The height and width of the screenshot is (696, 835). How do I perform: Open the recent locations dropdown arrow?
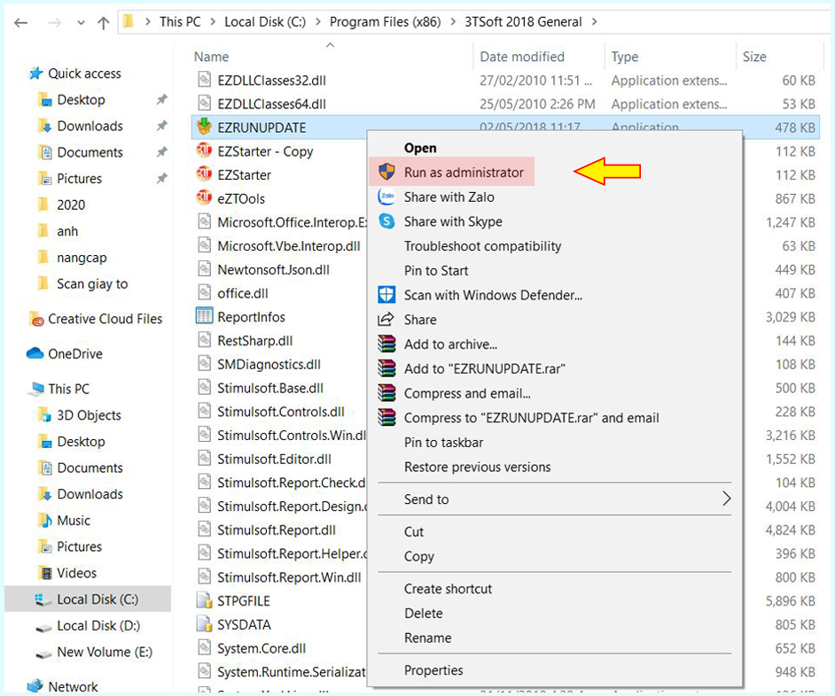(x=81, y=23)
